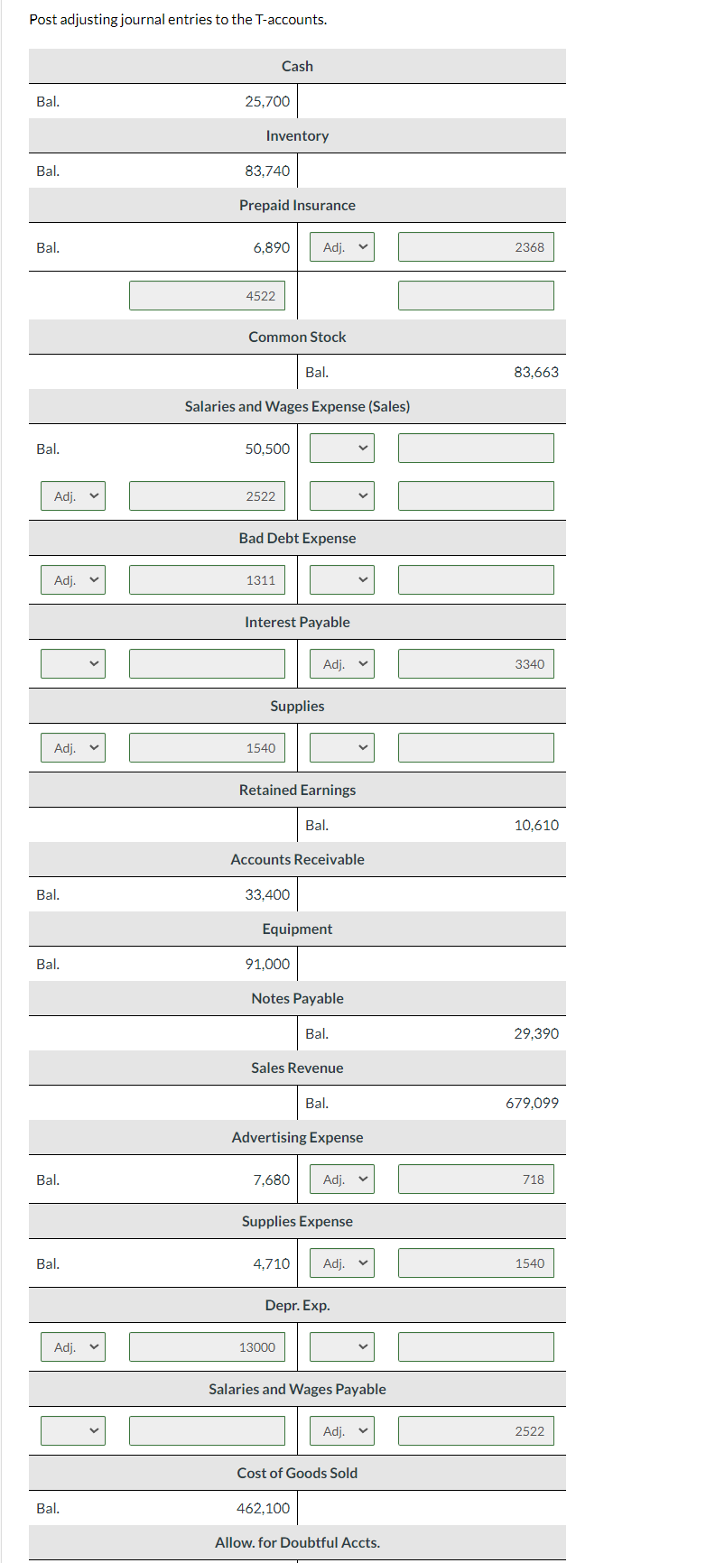
Task: Click empty Prepaid Insurance credit total field
Action: pyautogui.click(x=476, y=296)
